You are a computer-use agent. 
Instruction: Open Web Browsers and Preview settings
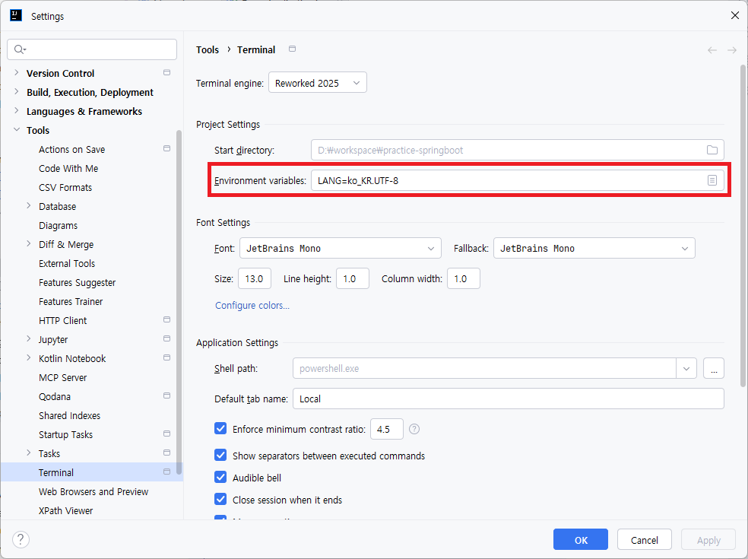[93, 491]
